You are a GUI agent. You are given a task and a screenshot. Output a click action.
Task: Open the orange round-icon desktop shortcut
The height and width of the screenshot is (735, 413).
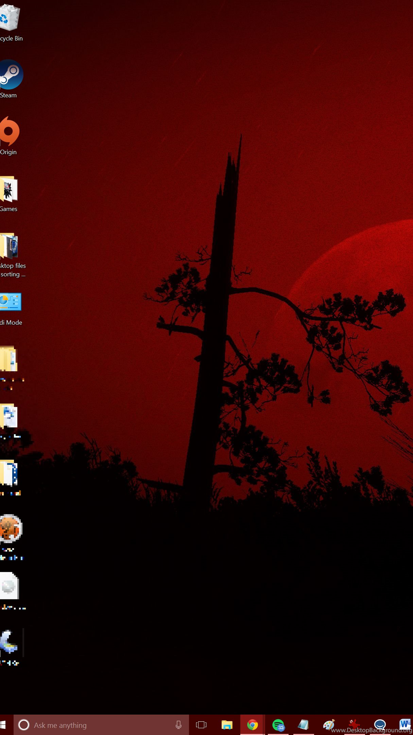10,529
